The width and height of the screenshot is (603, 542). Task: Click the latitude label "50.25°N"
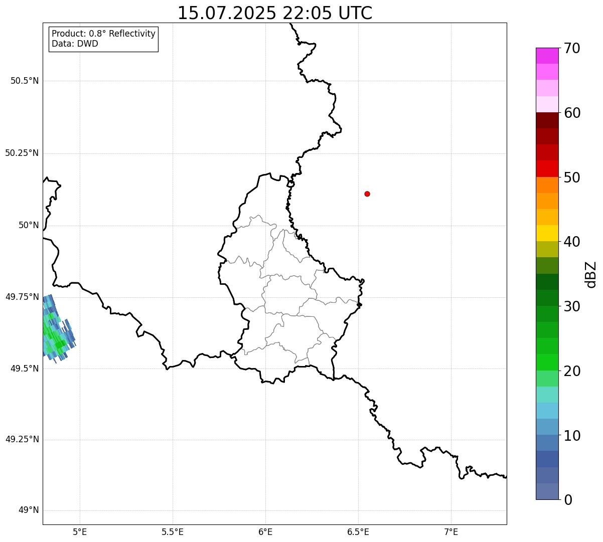point(22,153)
